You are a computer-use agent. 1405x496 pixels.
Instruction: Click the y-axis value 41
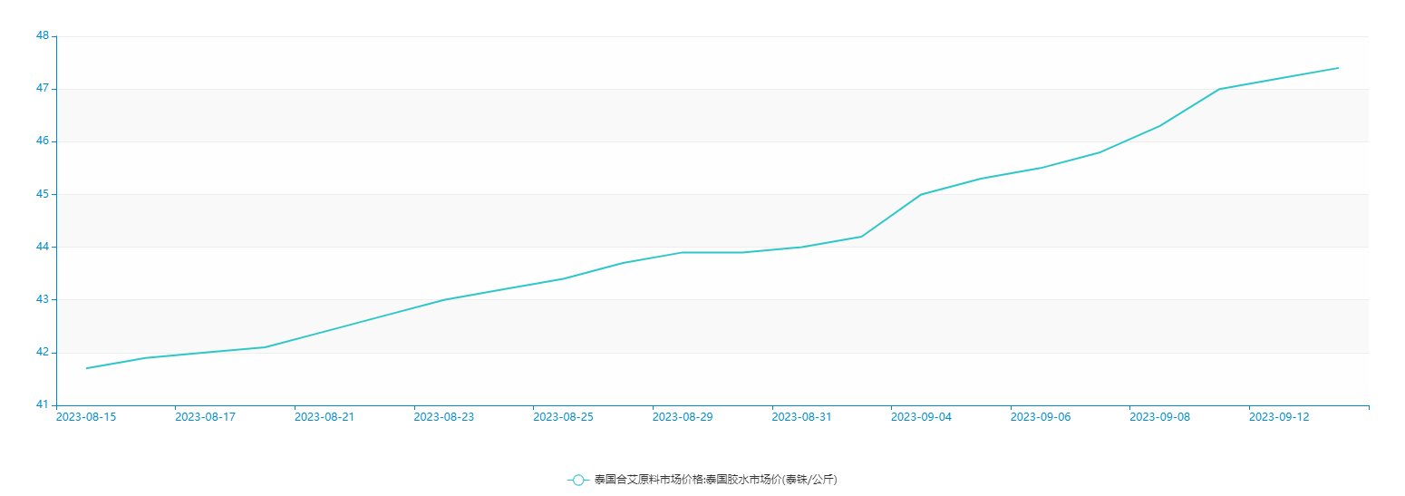pyautogui.click(x=43, y=404)
